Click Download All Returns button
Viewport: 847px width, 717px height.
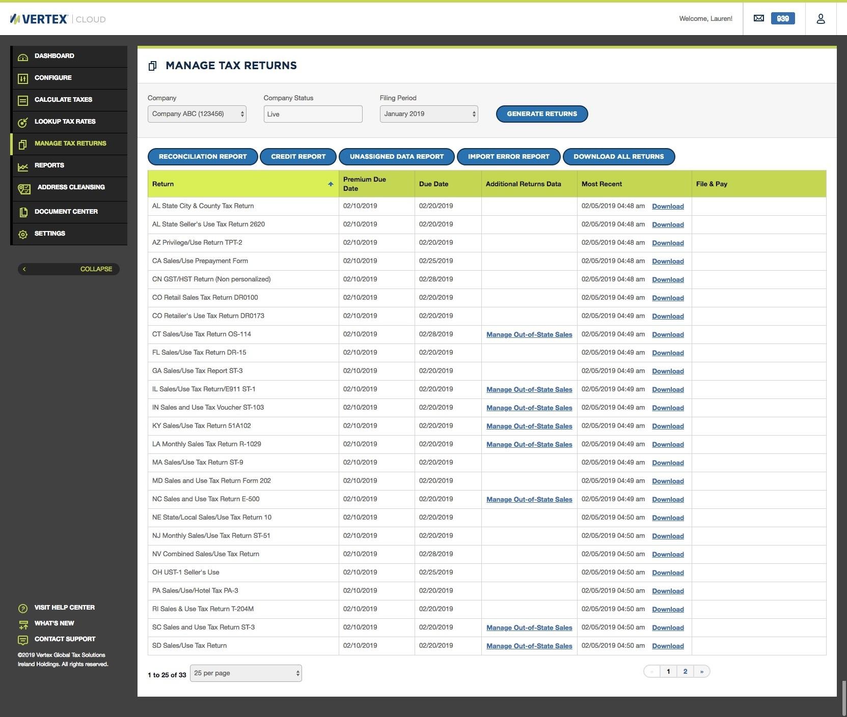tap(619, 157)
